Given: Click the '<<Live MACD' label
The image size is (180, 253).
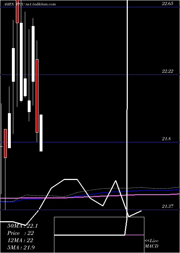Looking at the screenshot, I should (152, 243).
